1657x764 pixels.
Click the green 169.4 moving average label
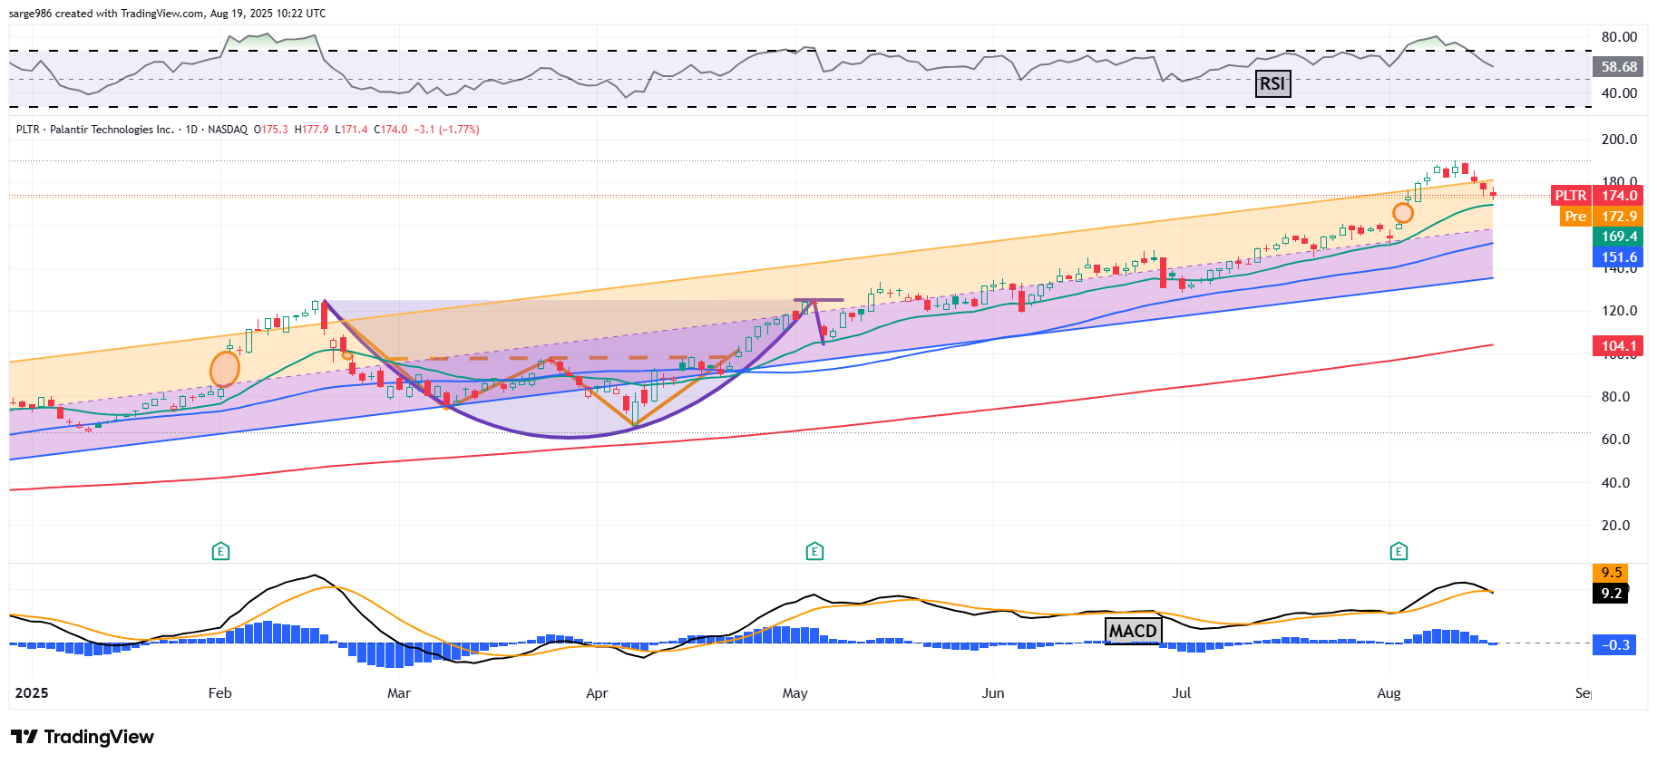[x=1618, y=237]
